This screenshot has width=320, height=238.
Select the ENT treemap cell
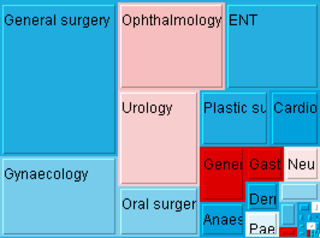click(272, 46)
